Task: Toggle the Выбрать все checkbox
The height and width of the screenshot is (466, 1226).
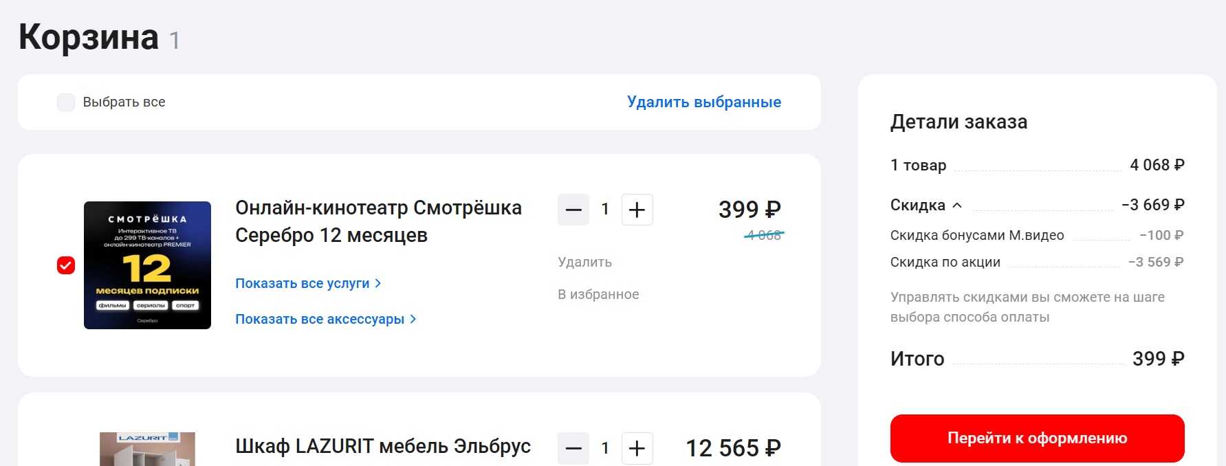Action: coord(66,102)
